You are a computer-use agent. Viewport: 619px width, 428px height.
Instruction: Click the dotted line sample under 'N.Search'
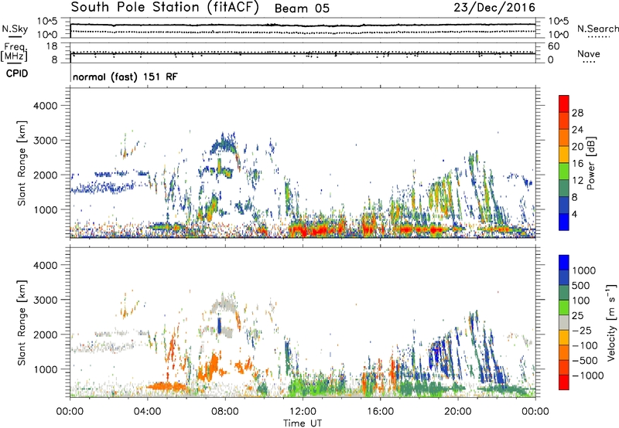599,37
